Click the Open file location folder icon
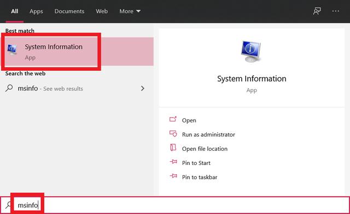The width and height of the screenshot is (350, 214). (173, 148)
